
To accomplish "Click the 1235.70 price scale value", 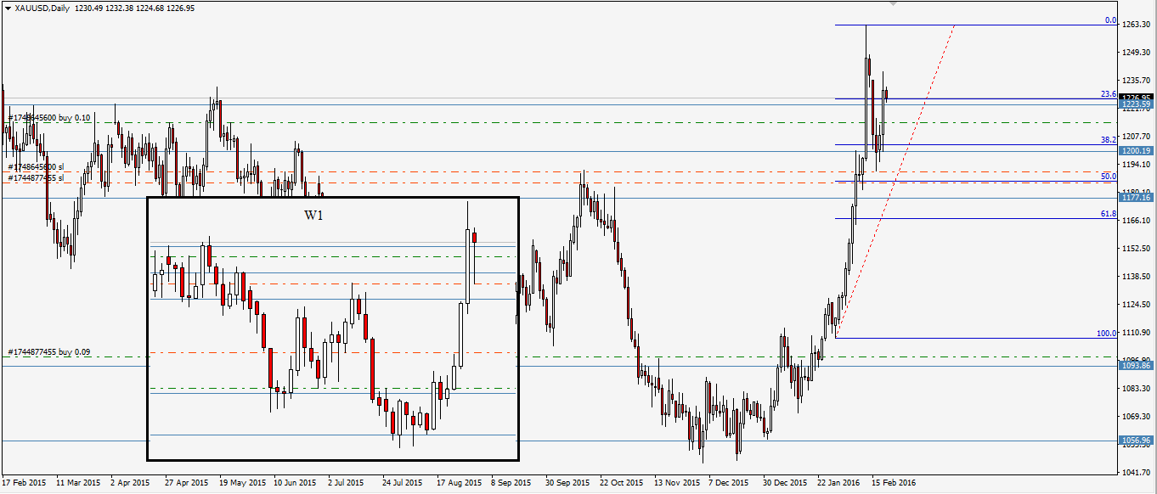I will 1137,81.
